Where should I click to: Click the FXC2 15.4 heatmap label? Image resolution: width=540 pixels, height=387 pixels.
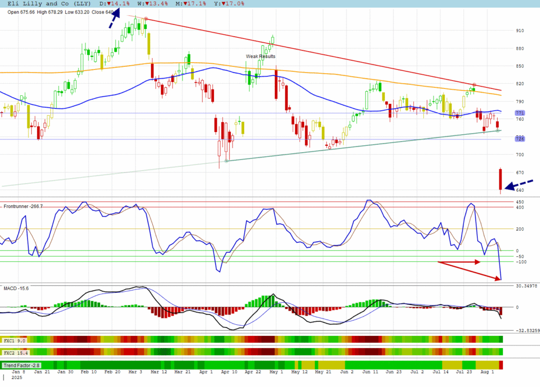click(x=15, y=353)
